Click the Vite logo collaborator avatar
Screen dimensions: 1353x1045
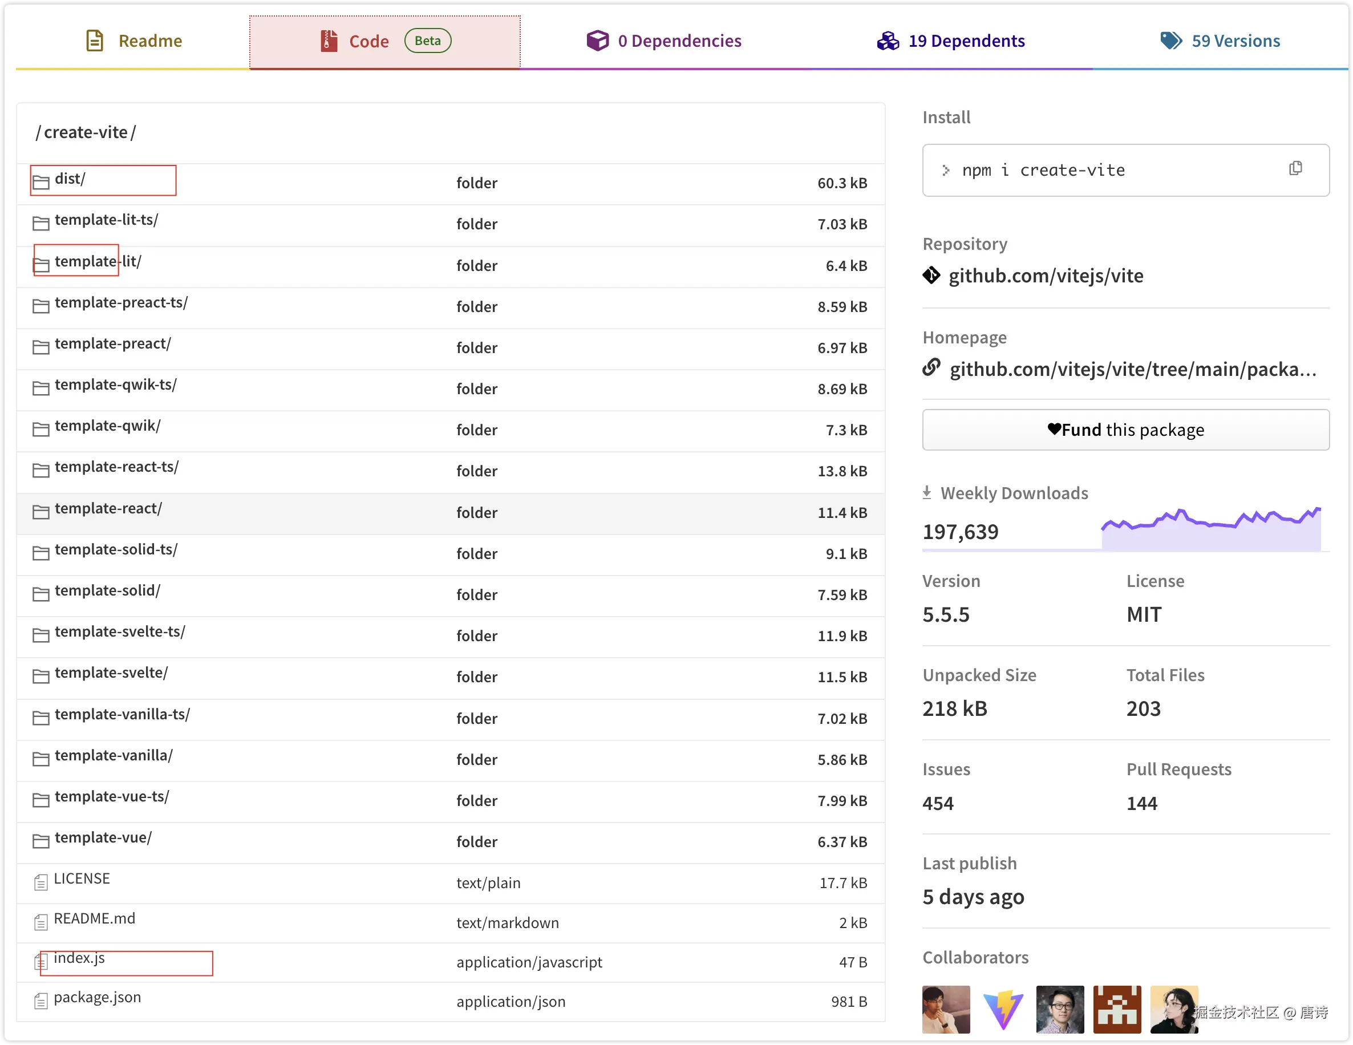[1003, 1009]
